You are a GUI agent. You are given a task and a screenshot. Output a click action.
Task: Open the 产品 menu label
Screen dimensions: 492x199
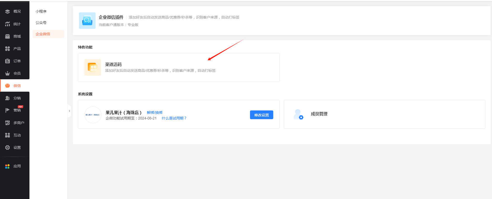coord(17,49)
